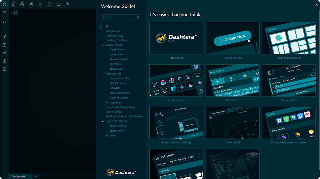This screenshot has height=179, width=320.
Task: Open InfluxDB topic
Action: click(x=114, y=88)
